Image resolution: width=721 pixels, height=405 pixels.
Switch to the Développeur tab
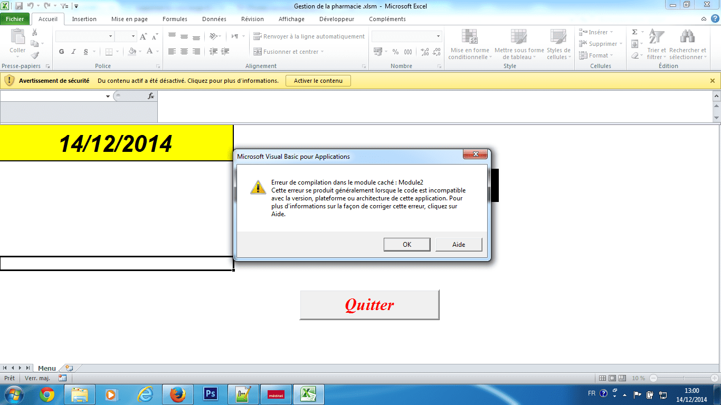[337, 19]
